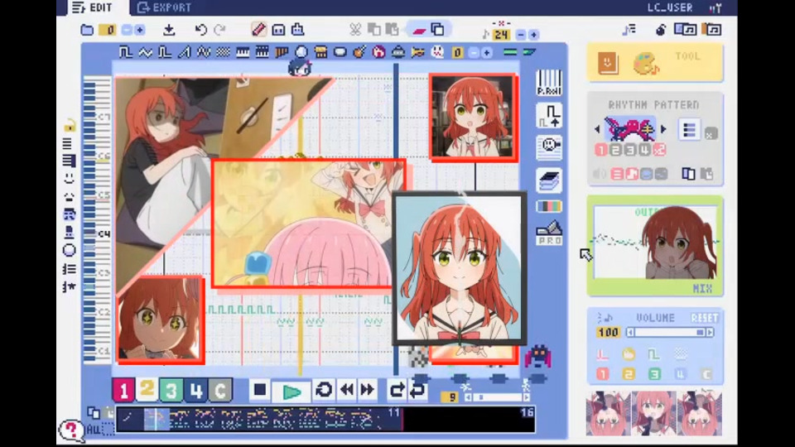The image size is (795, 447).
Task: Toggle the x2 rhythm speed button
Action: (659, 150)
